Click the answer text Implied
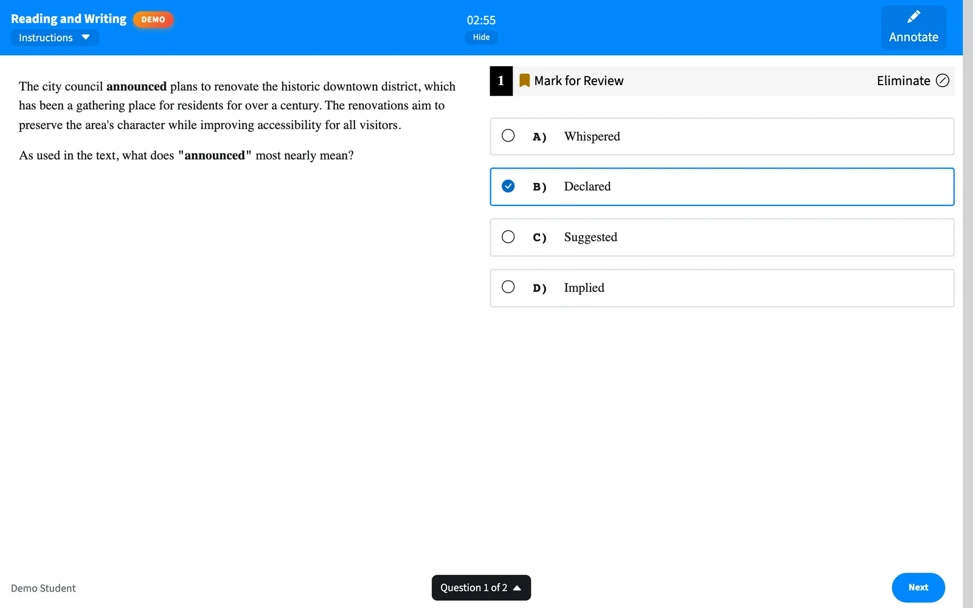Image resolution: width=973 pixels, height=608 pixels. [584, 288]
